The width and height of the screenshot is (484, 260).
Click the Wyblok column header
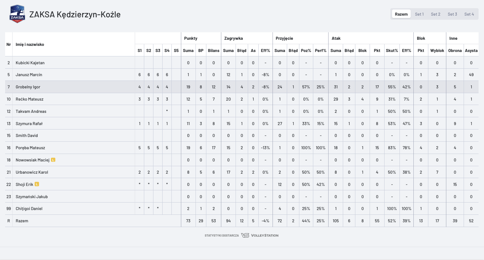[x=437, y=51]
